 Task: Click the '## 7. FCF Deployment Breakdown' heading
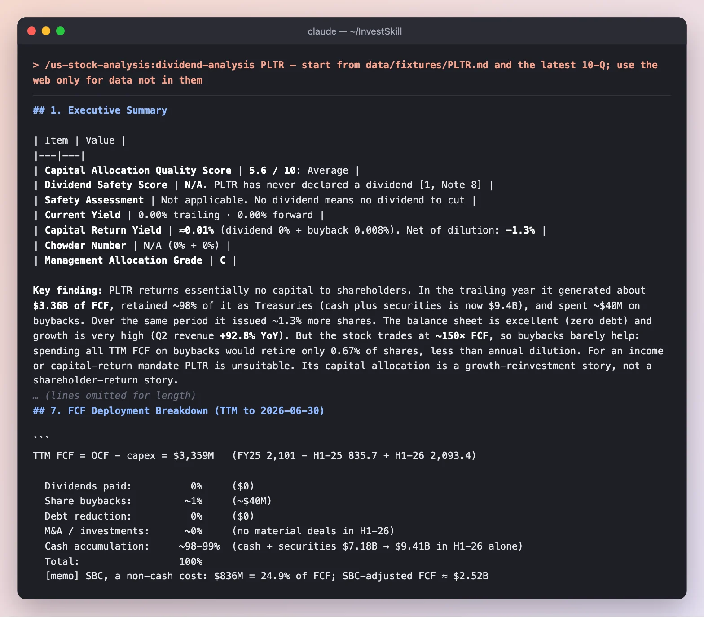click(120, 411)
